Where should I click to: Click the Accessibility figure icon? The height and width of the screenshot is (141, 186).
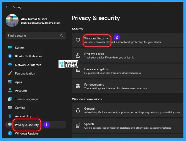point(10,116)
